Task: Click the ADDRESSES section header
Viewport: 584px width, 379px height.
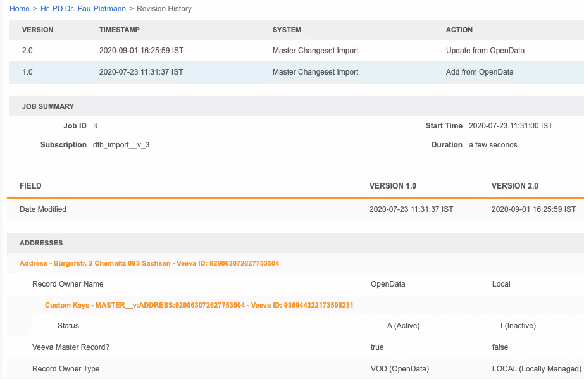Action: point(41,243)
